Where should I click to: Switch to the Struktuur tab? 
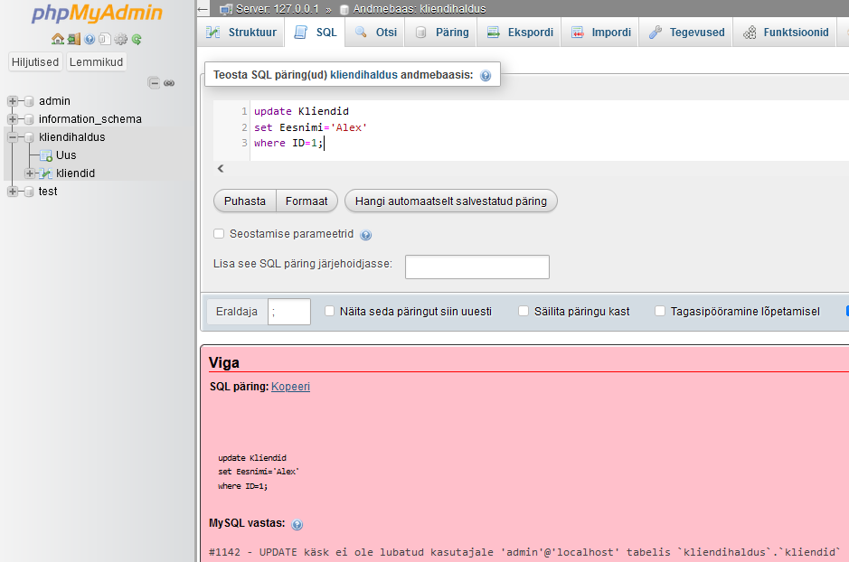click(x=241, y=33)
